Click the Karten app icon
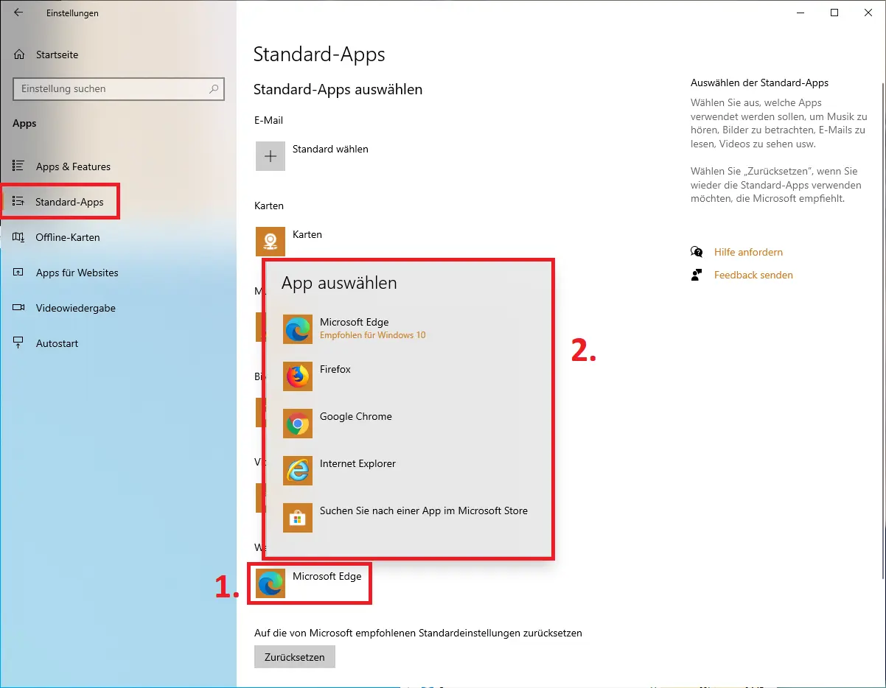The image size is (886, 688). point(271,241)
